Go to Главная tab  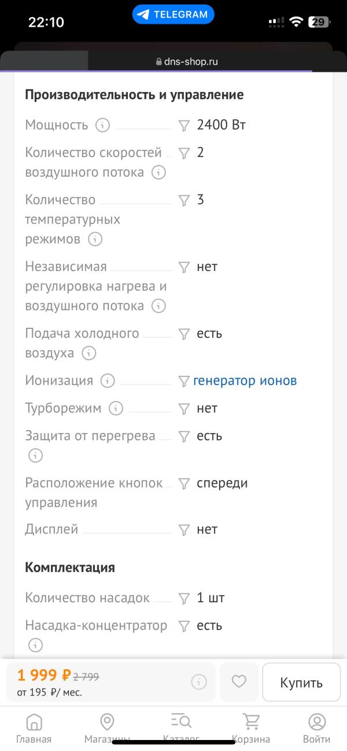tap(34, 727)
